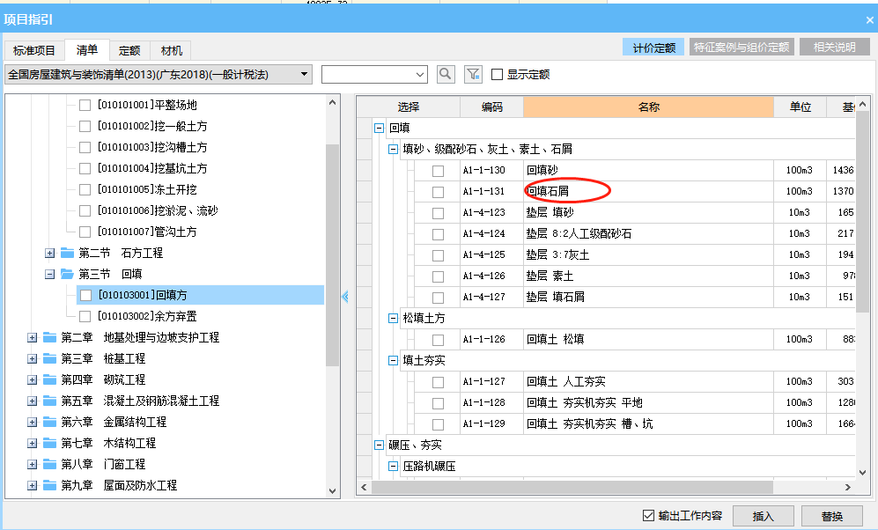This screenshot has height=530, width=878.
Task: Toggle the 输出工作内容 checkbox
Action: [648, 515]
